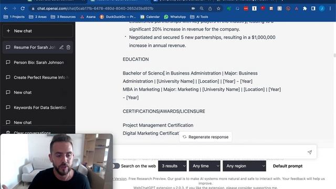Click the Project Management Certification line
This screenshot has height=189, width=336.
pos(158,125)
